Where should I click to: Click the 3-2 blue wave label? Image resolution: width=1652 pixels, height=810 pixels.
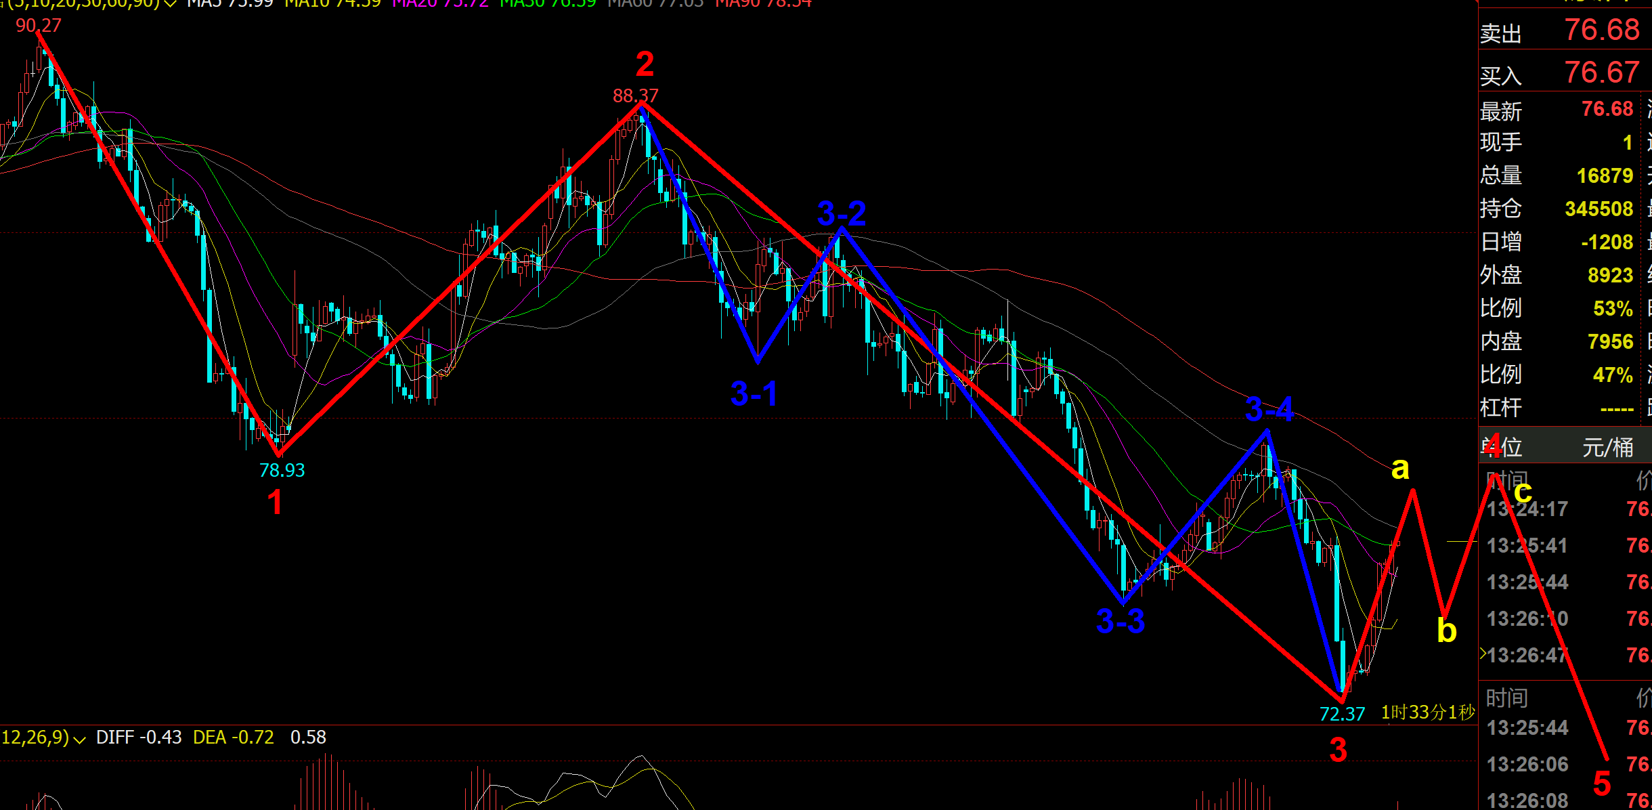coord(842,214)
